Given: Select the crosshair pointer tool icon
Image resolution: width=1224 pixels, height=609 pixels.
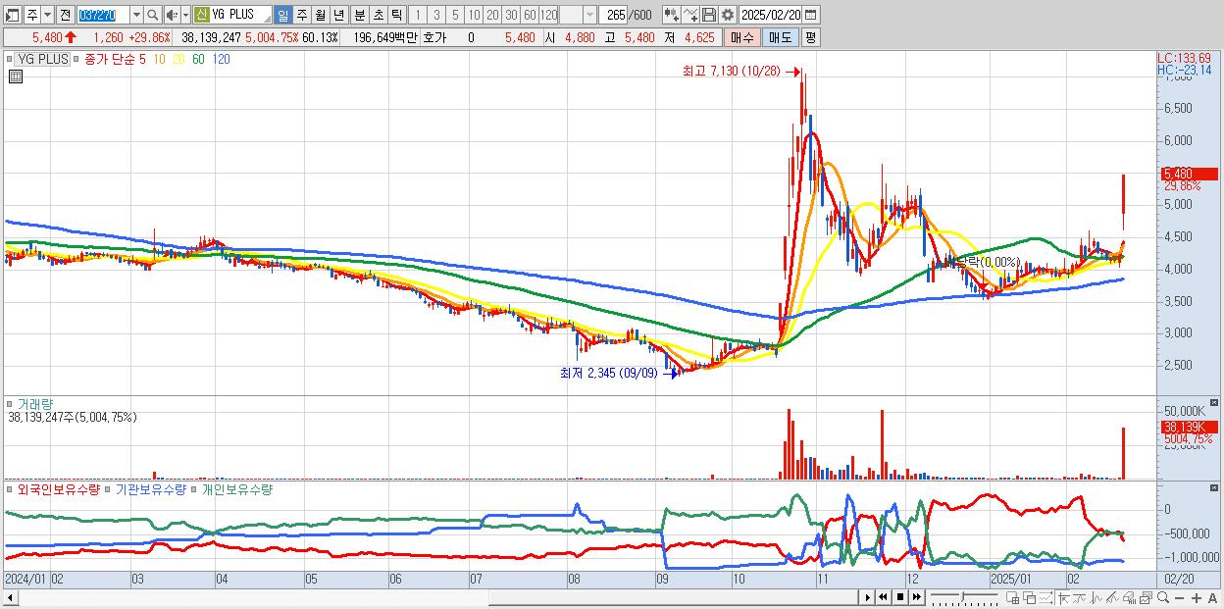Looking at the screenshot, I should [x=1064, y=598].
